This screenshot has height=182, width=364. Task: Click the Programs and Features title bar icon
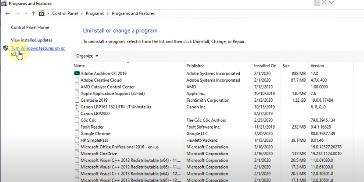[4, 3]
